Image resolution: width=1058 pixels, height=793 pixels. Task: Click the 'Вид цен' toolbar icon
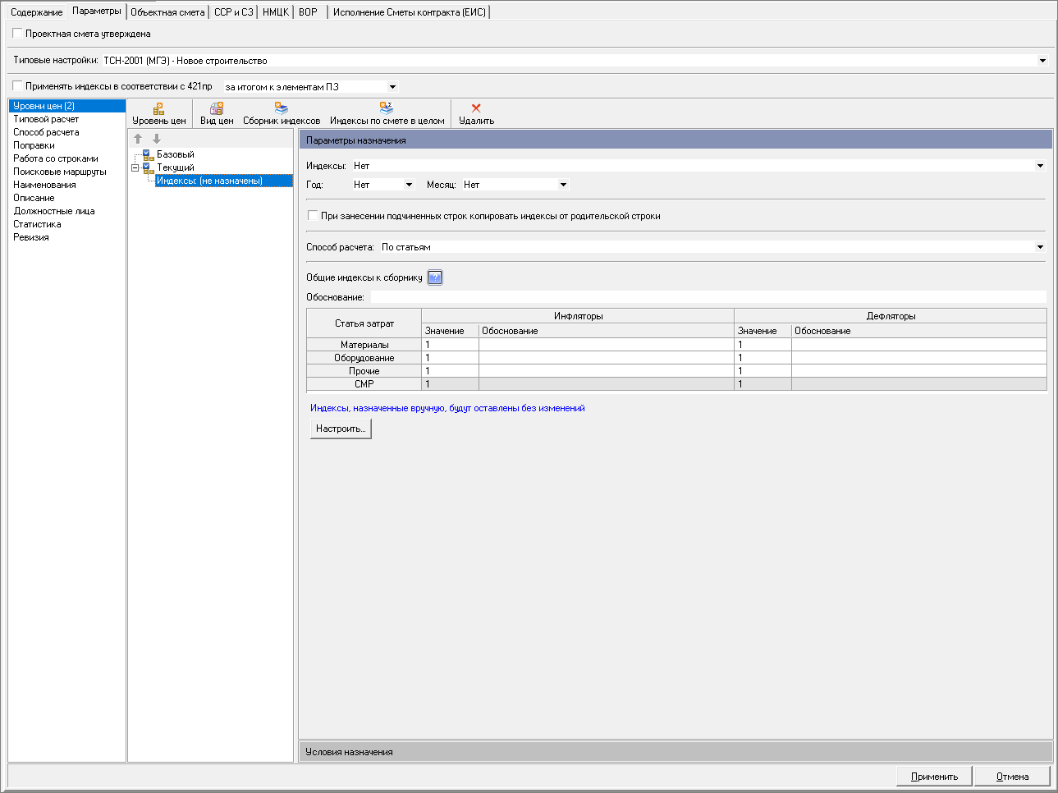pyautogui.click(x=217, y=108)
